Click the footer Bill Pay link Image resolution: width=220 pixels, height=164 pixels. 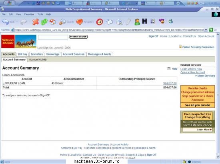[78, 148]
